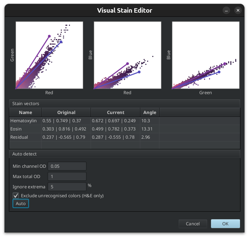This screenshot has height=238, width=249.
Task: Focus the Min channel OD field
Action: click(x=67, y=166)
